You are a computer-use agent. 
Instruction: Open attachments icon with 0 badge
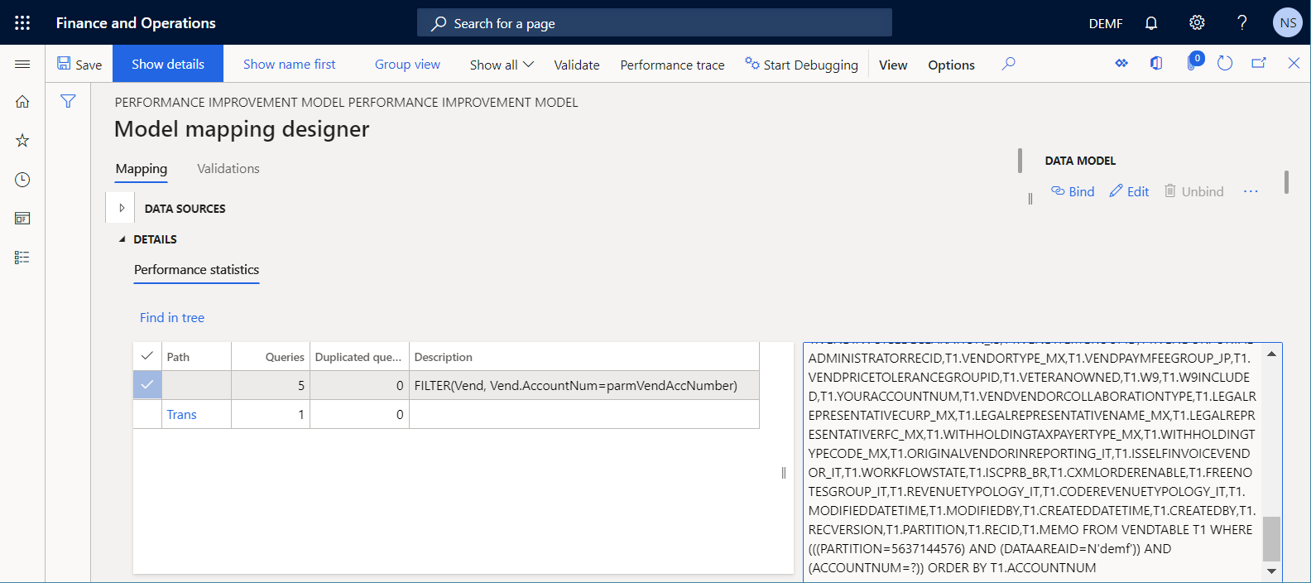point(1193,62)
